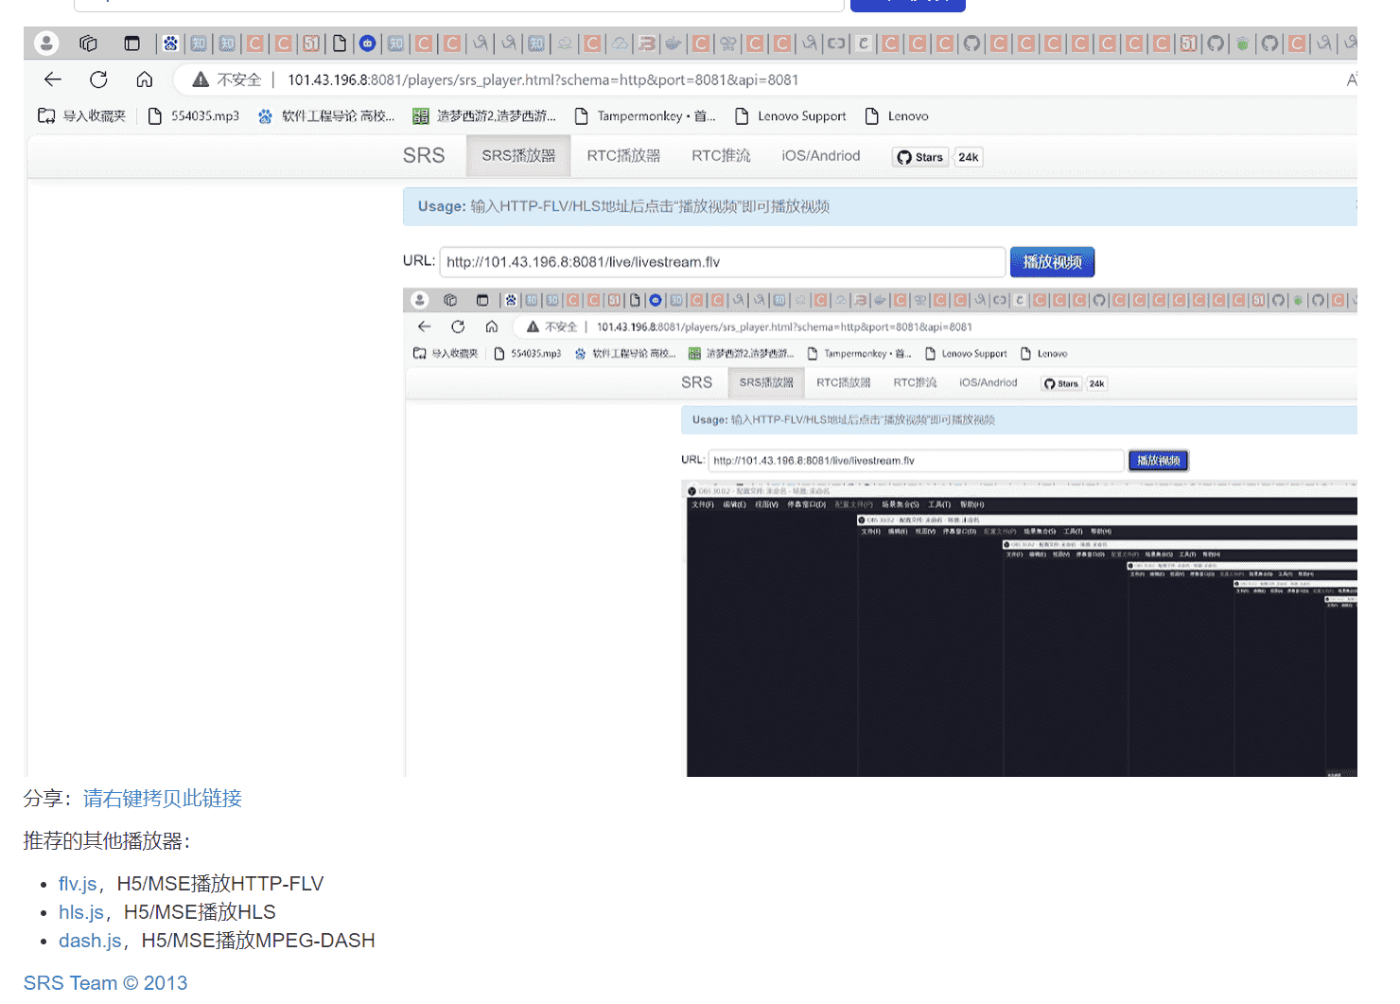This screenshot has height=1004, width=1400.
Task: Open the flv.js link
Action: point(78,884)
